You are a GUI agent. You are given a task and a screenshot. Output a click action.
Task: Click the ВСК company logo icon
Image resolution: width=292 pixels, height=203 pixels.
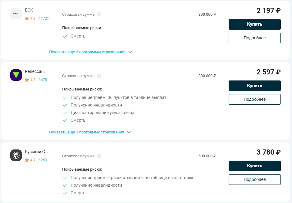[16, 14]
